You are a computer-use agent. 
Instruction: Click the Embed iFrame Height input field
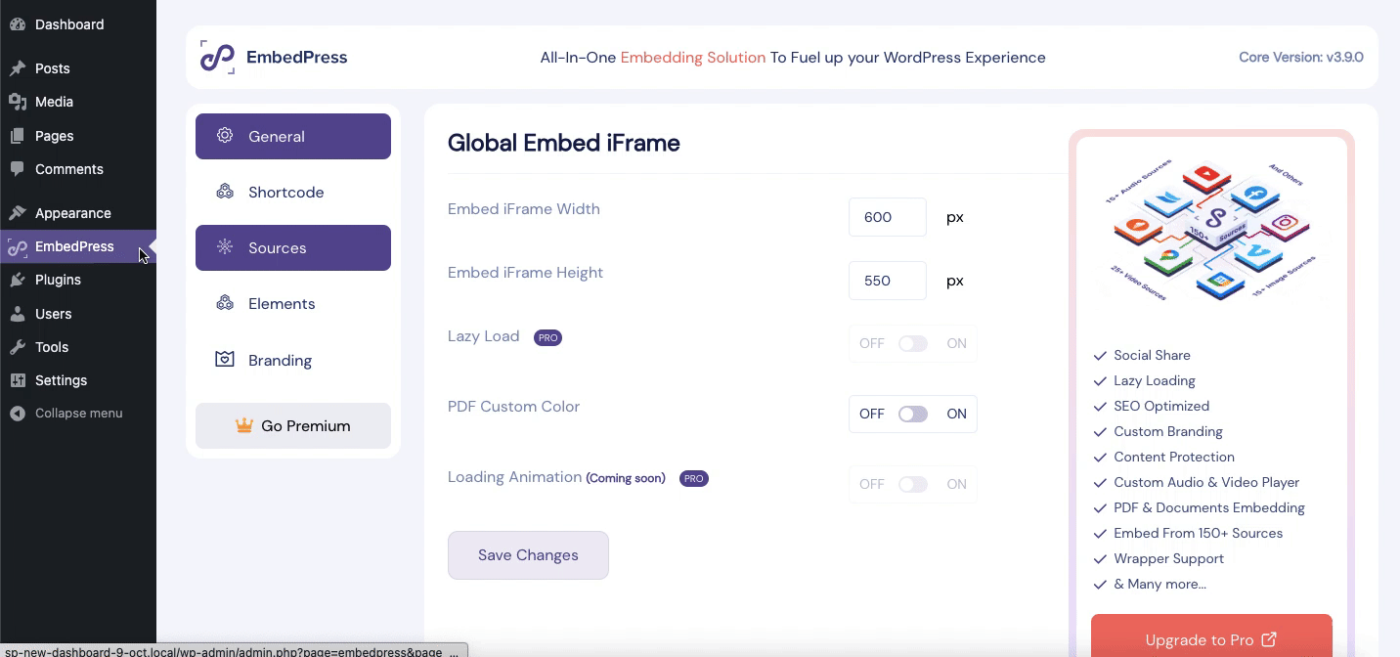[888, 281]
